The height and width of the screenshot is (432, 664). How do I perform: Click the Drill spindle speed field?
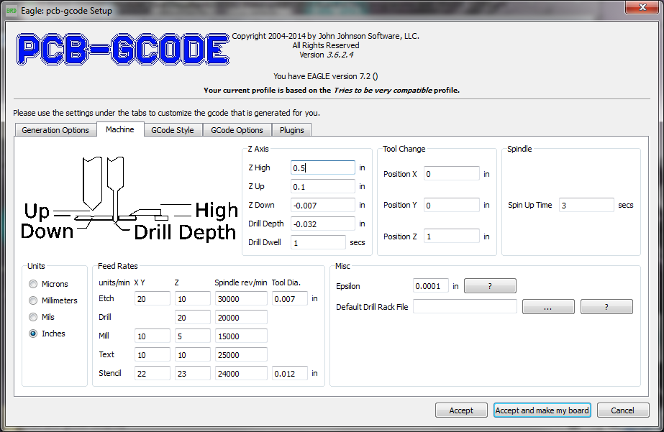241,317
